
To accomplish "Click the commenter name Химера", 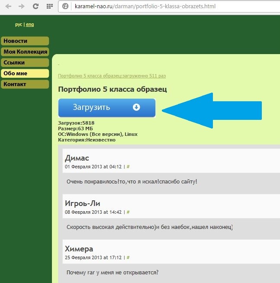I will click(x=79, y=249).
